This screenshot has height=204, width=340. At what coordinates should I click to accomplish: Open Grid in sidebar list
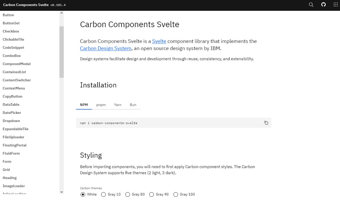click(6, 170)
